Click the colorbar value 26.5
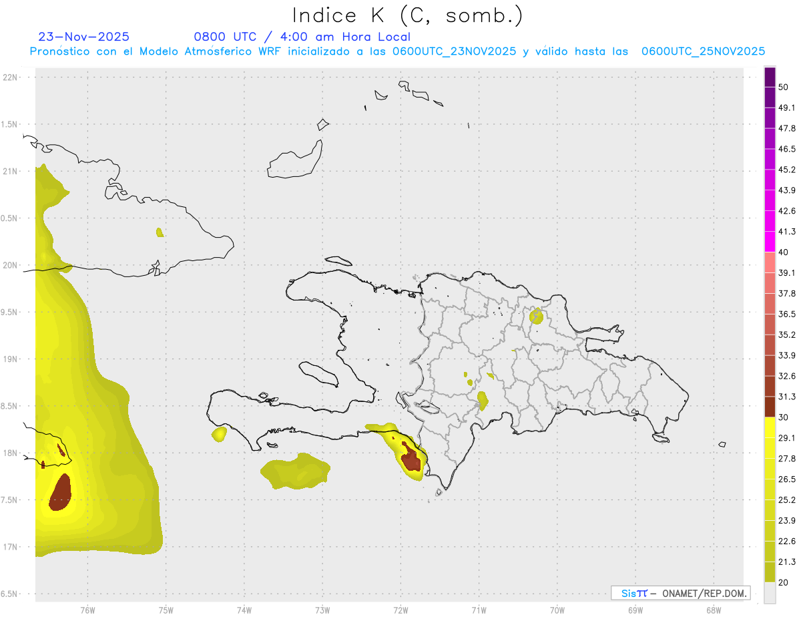 point(787,479)
